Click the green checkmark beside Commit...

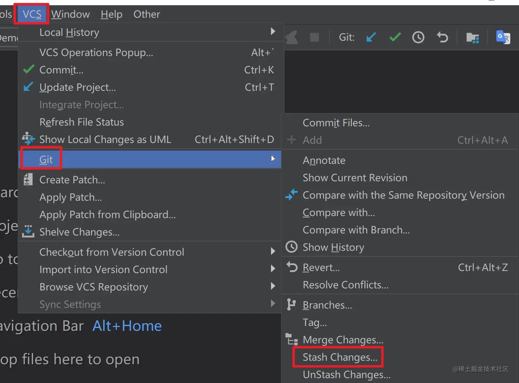(x=29, y=69)
